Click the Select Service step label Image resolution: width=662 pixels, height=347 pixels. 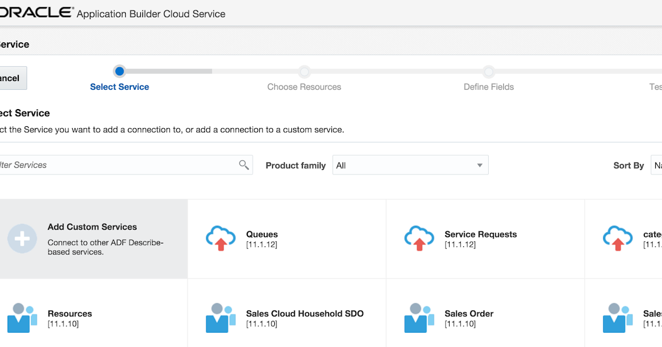(120, 86)
